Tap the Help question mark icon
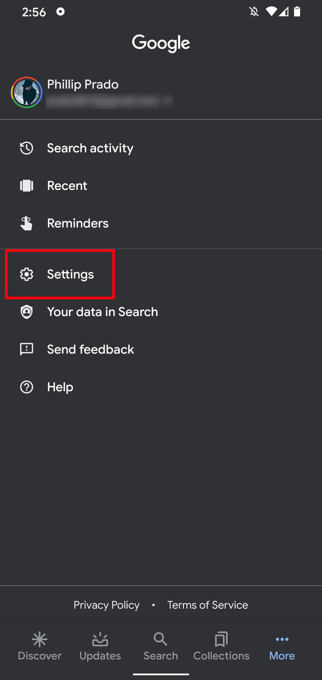The width and height of the screenshot is (322, 680). point(27,387)
